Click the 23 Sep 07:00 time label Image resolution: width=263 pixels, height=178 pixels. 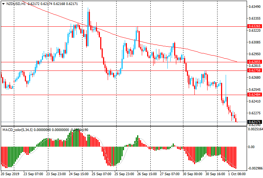[x=33, y=174]
